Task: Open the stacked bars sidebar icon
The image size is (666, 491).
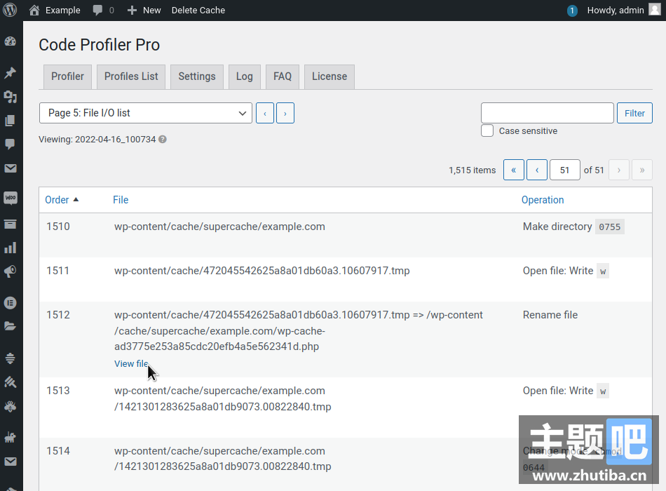Action: (x=11, y=358)
